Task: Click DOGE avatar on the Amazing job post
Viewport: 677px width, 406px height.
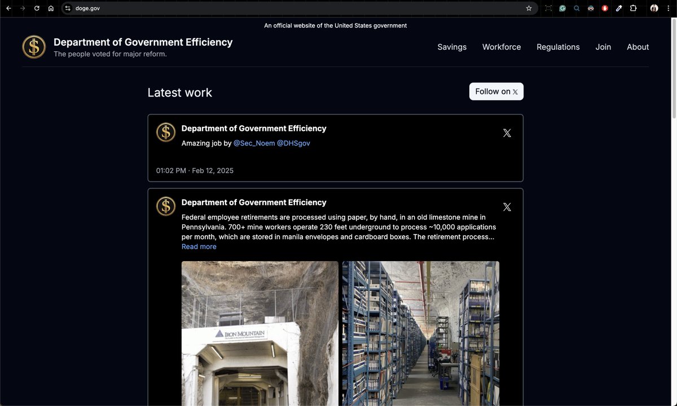Action: point(166,133)
